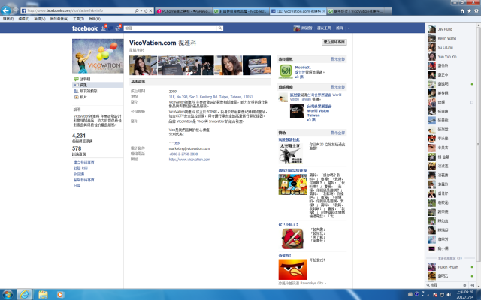The image size is (481, 300).
Task: Open the 編輯(E) browser menu
Action: click(23, 19)
